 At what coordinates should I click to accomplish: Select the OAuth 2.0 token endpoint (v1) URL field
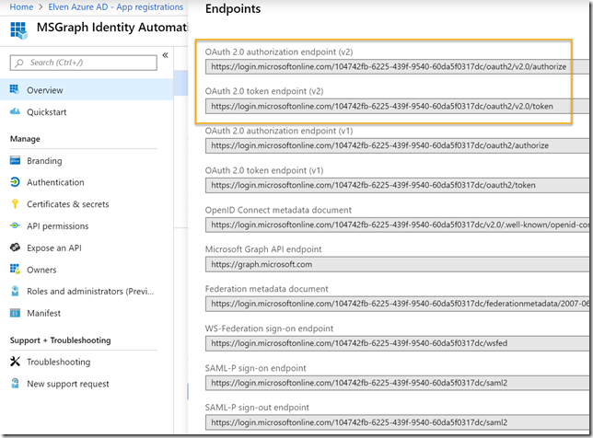(397, 185)
